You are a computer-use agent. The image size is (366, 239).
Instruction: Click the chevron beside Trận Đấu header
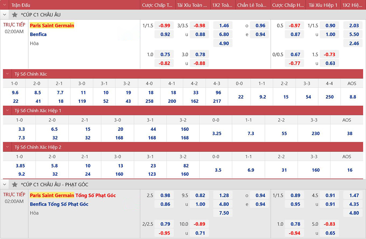pyautogui.click(x=5, y=5)
